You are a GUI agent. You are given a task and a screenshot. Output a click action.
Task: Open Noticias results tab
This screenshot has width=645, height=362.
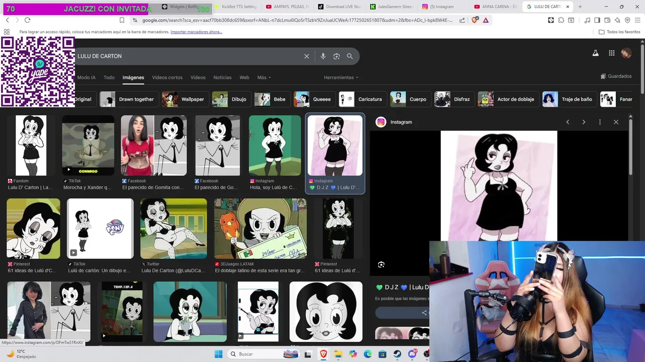222,77
